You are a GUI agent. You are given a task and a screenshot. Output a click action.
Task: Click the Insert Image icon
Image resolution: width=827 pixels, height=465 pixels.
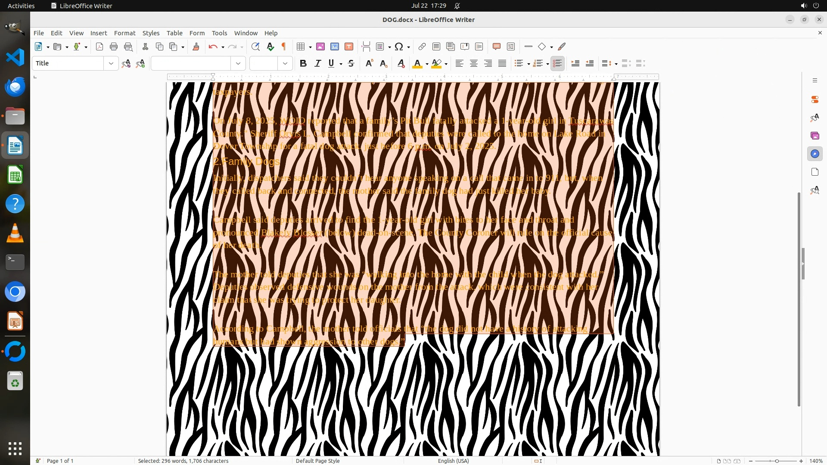320,46
